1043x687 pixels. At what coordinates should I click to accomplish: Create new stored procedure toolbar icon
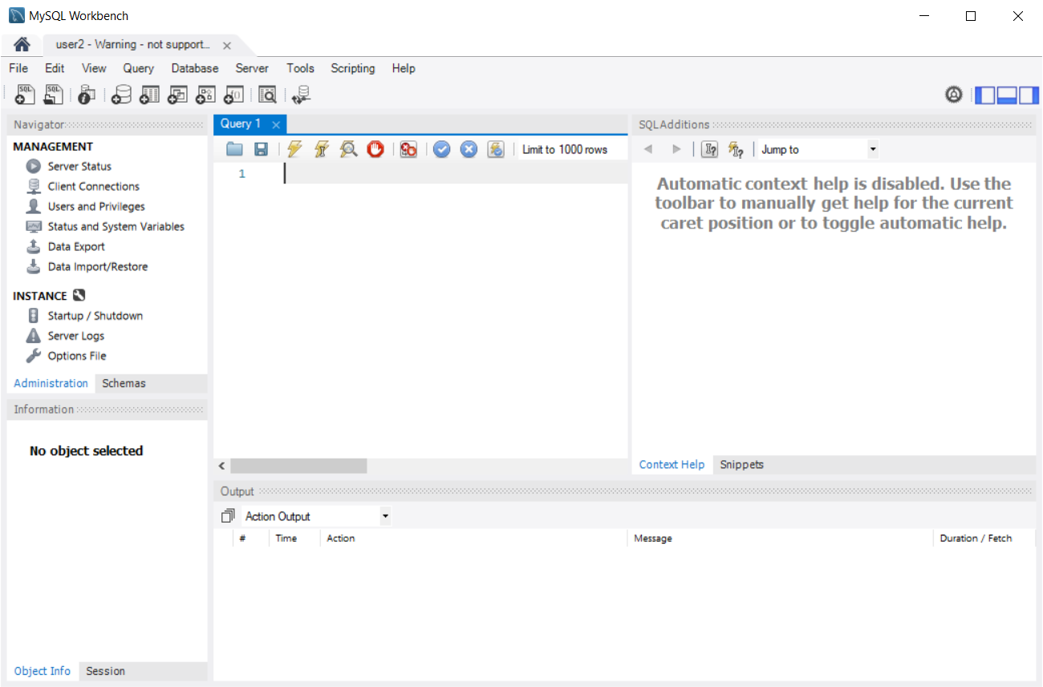205,95
